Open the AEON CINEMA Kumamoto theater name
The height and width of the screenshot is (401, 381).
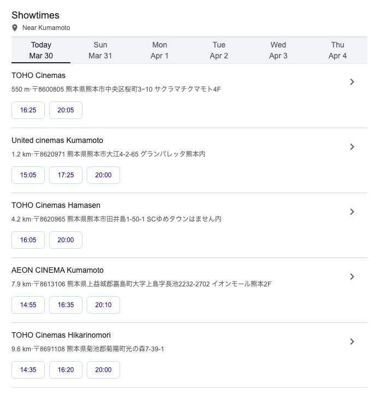point(57,270)
